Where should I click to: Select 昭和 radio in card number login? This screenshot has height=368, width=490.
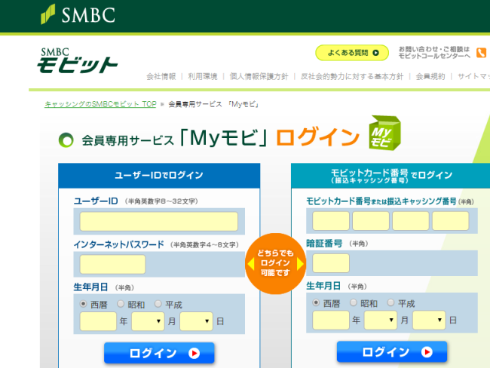coord(354,302)
